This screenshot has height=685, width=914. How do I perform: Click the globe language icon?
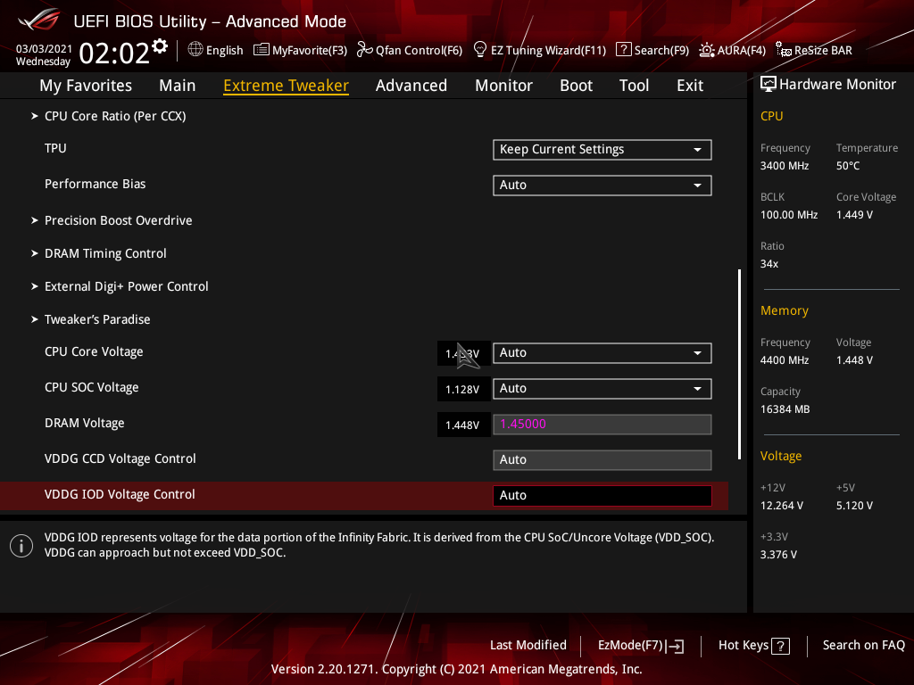195,50
